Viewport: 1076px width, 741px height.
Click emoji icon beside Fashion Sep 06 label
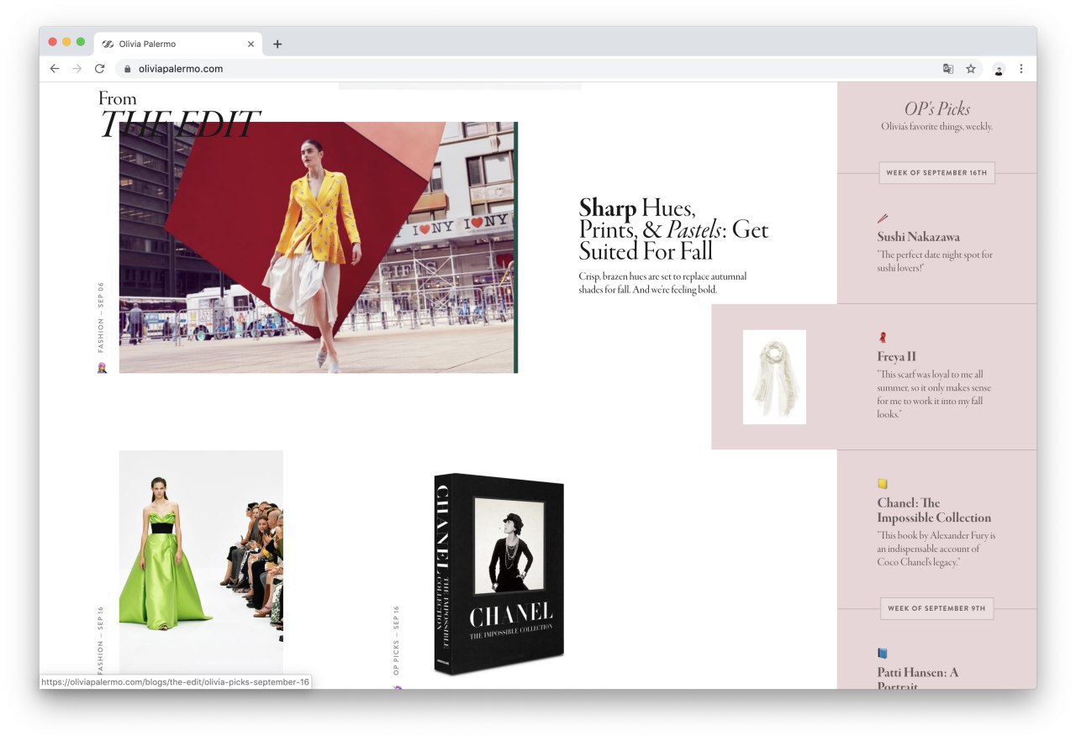[102, 367]
